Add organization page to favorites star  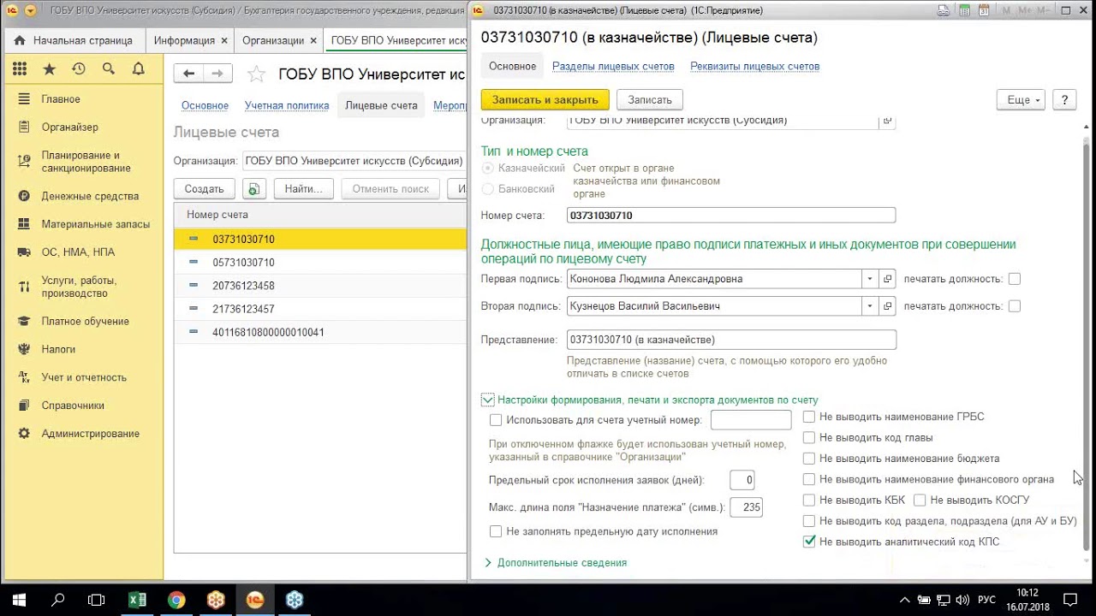[256, 74]
